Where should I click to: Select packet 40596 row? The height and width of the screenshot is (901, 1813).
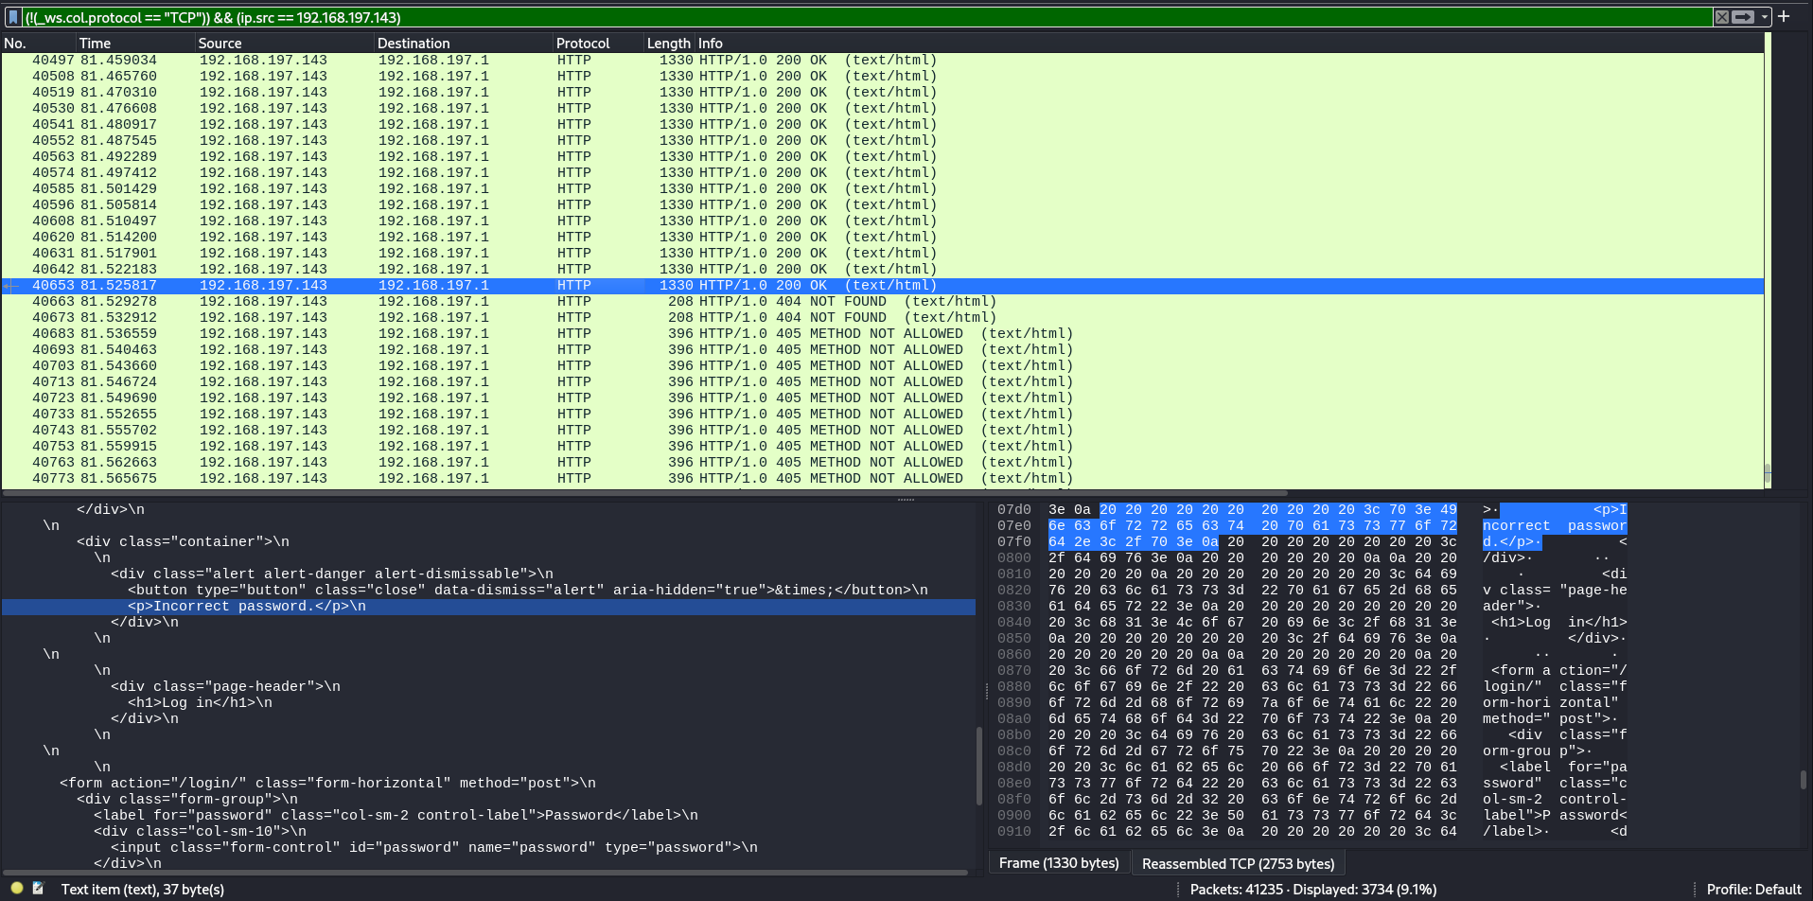(x=882, y=204)
